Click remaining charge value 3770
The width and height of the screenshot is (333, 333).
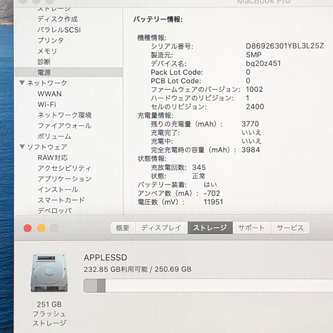pos(250,124)
